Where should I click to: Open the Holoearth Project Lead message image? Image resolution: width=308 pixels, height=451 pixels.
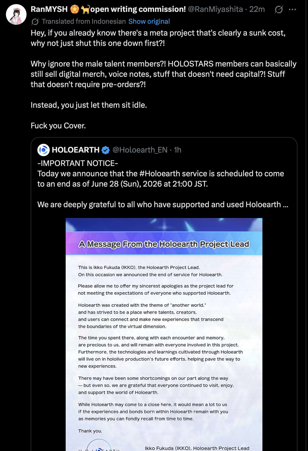164,335
